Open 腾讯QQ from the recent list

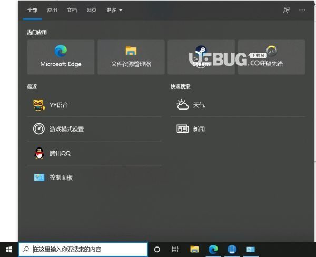click(x=94, y=153)
